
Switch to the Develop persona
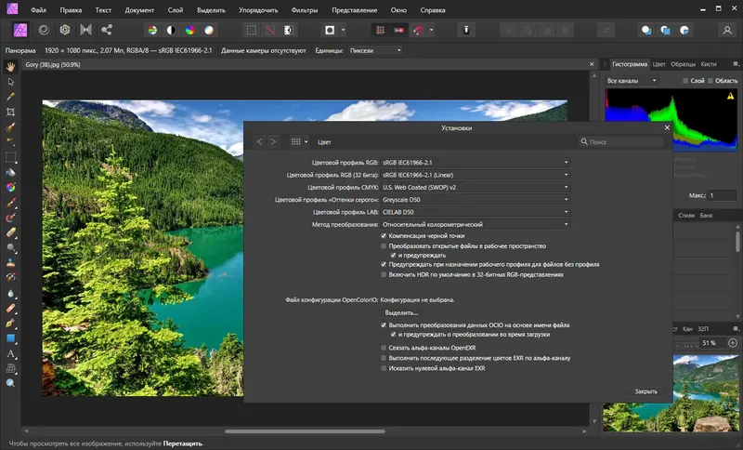click(65, 30)
